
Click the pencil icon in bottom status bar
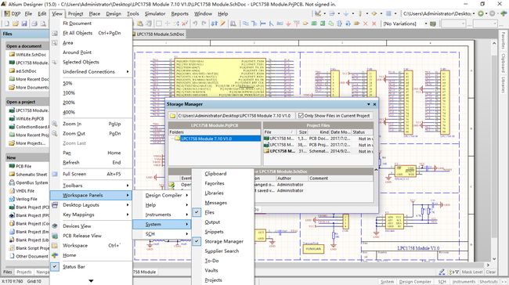click(x=442, y=272)
